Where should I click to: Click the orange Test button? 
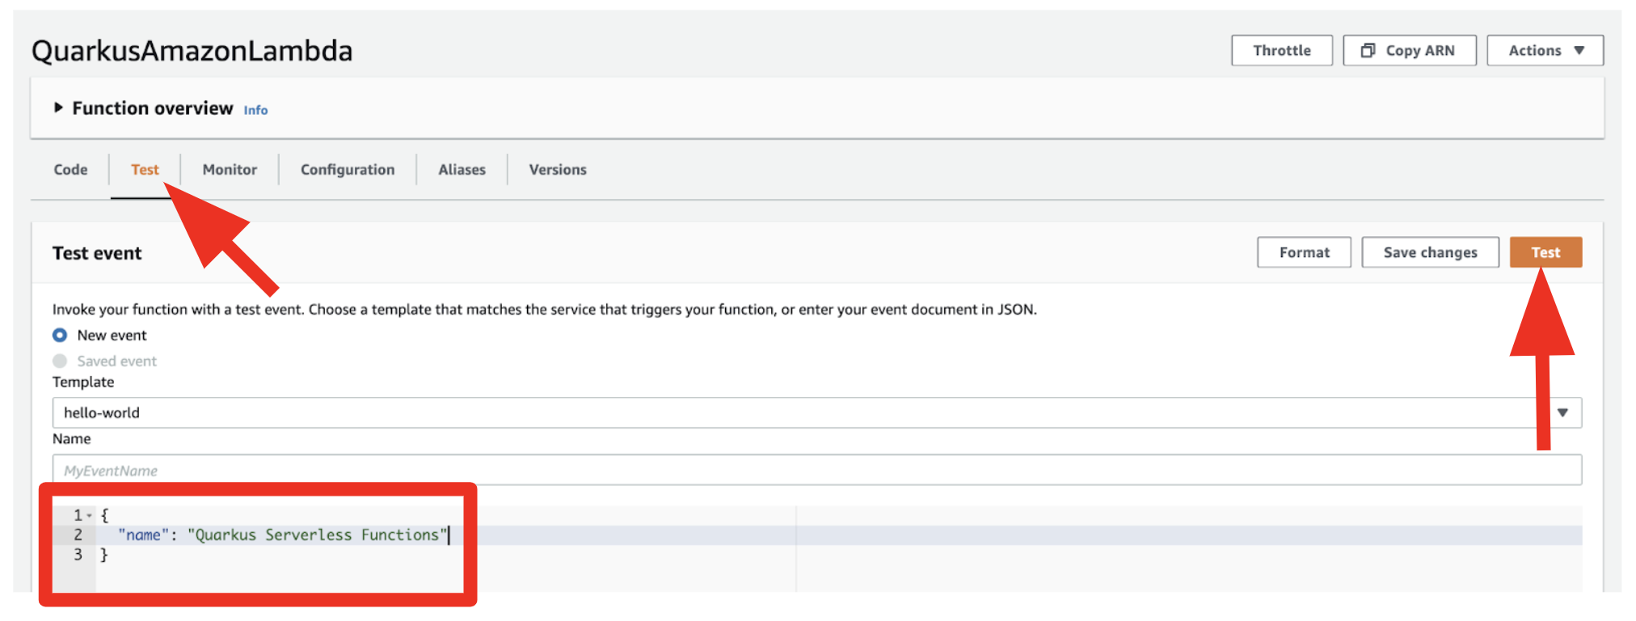coord(1545,252)
